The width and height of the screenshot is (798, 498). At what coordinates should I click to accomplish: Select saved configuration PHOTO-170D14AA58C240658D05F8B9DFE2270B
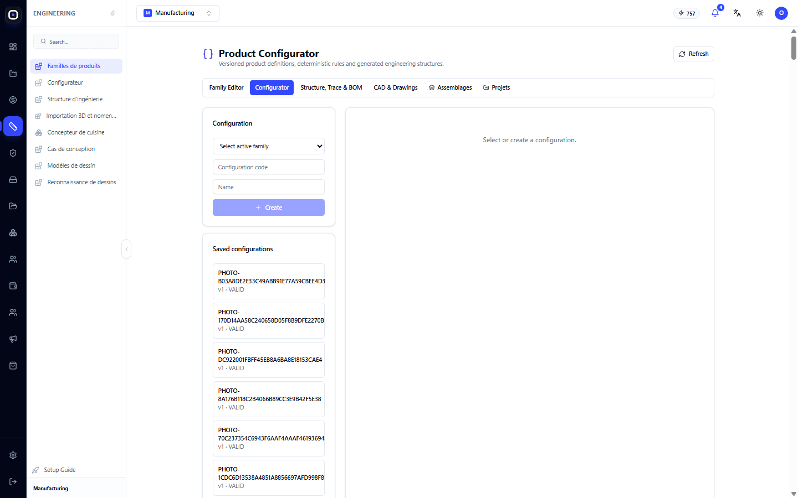[269, 320]
